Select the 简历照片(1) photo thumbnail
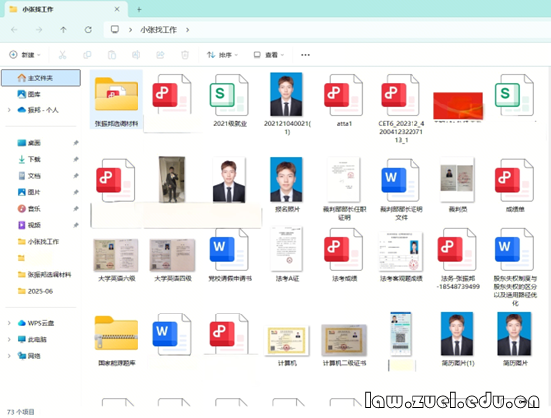The image size is (551, 418). click(458, 339)
